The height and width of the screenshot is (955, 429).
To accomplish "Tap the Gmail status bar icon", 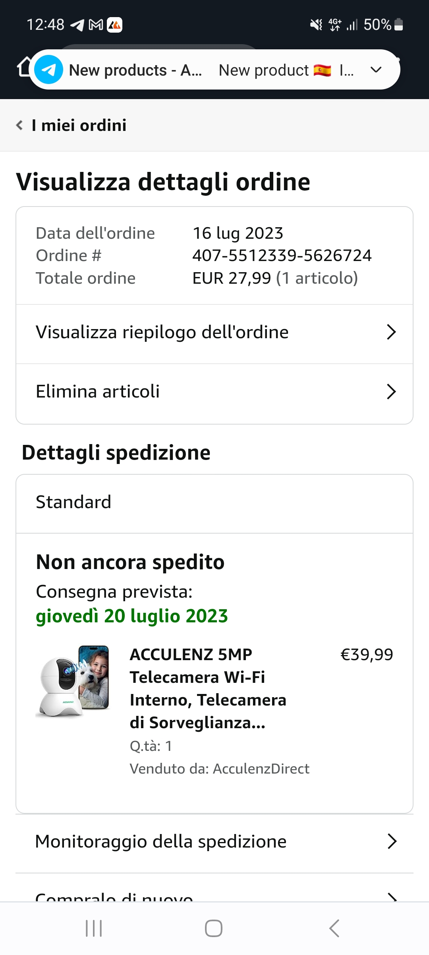I will tap(96, 25).
